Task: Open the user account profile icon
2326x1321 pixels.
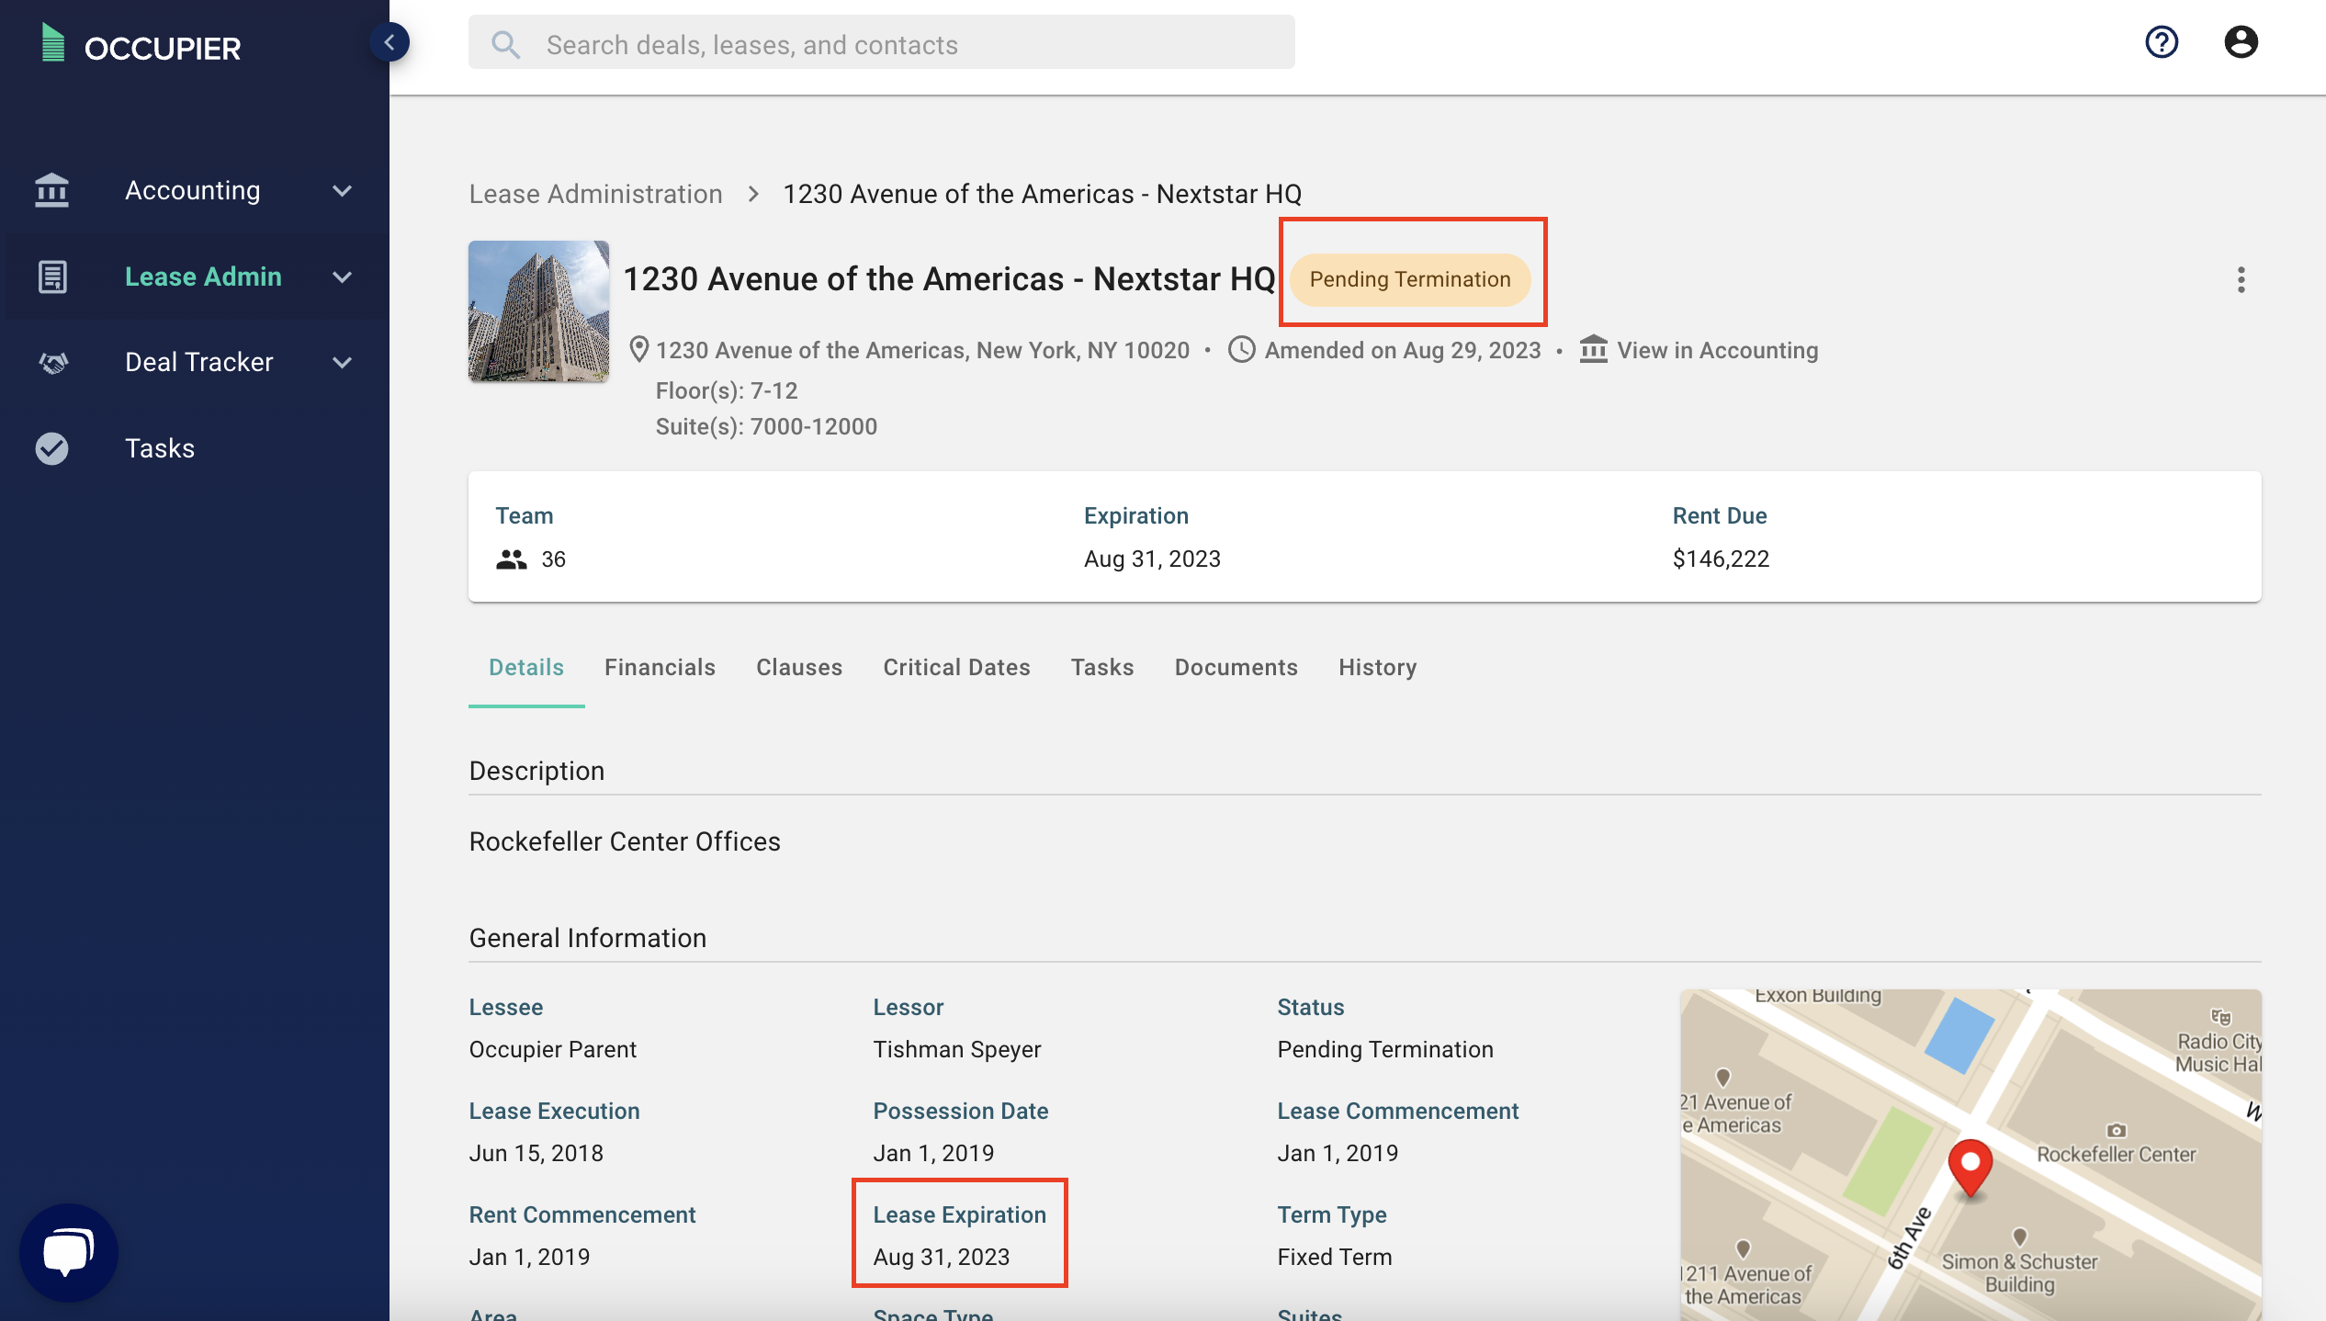Action: [2241, 42]
